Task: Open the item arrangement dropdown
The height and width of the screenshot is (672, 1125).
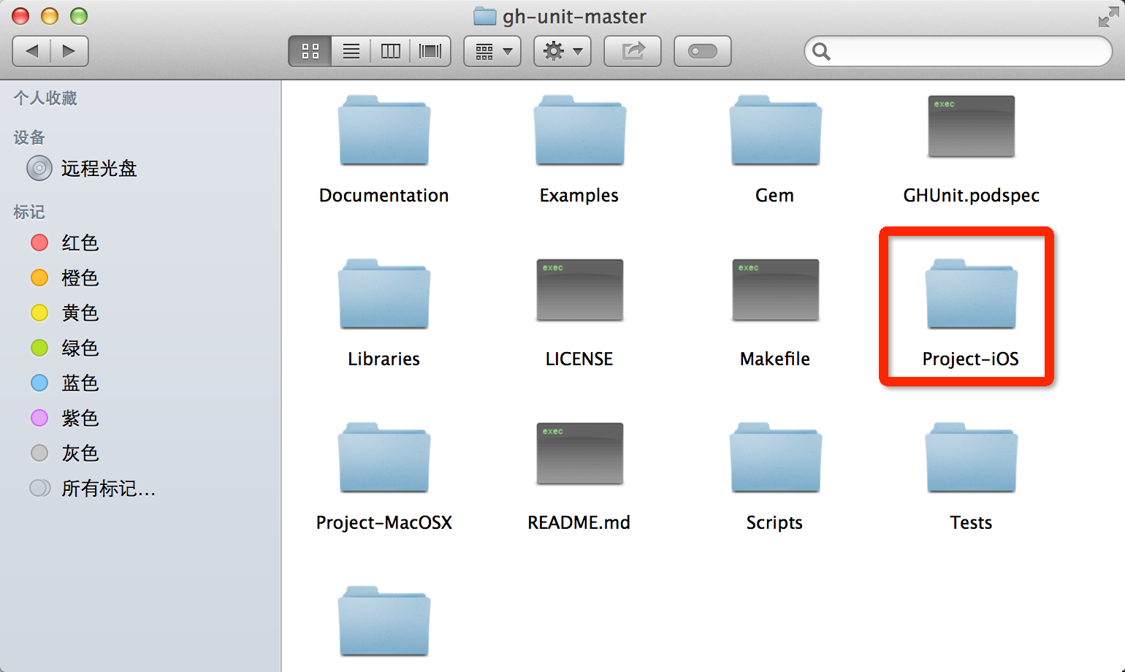Action: point(492,51)
